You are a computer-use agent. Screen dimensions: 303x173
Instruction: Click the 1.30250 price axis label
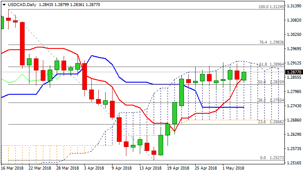[x=294, y=35]
